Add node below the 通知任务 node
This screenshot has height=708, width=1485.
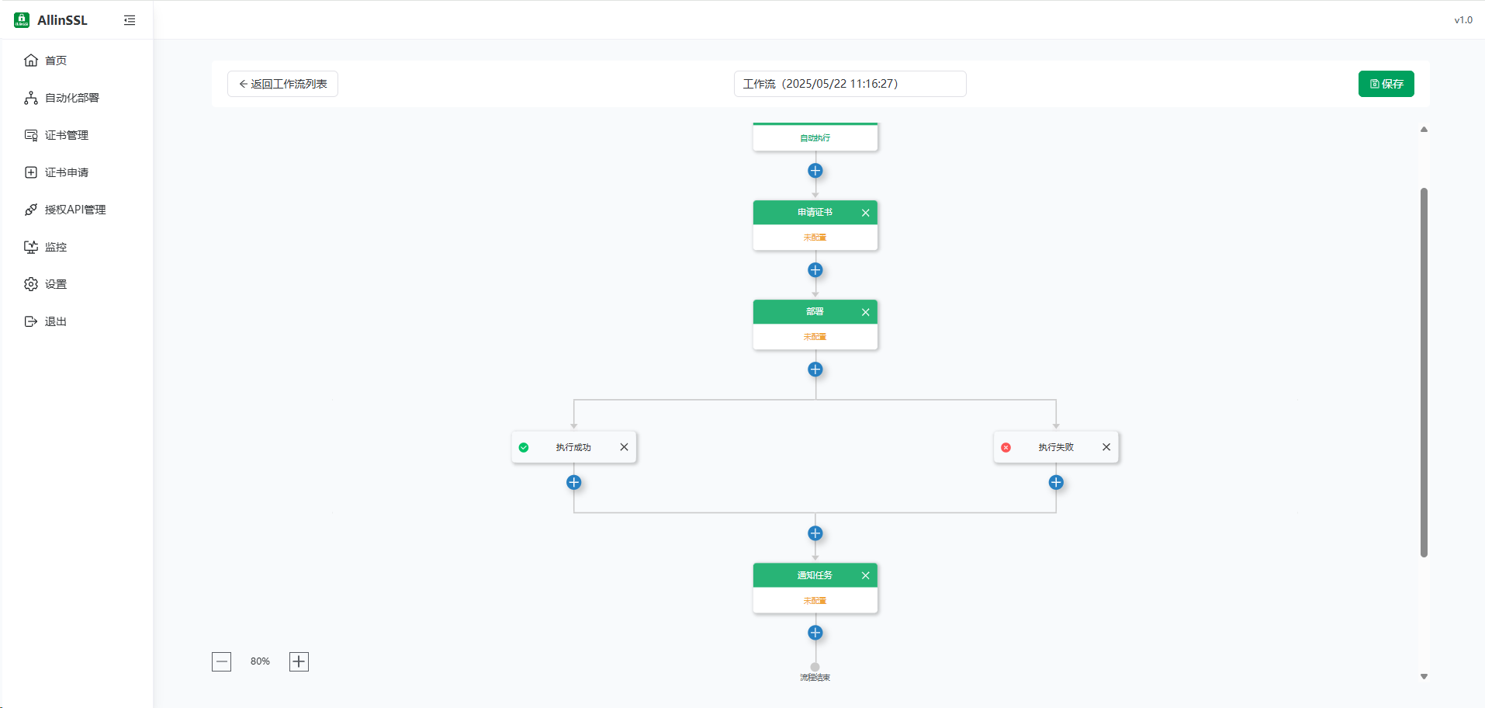click(815, 633)
